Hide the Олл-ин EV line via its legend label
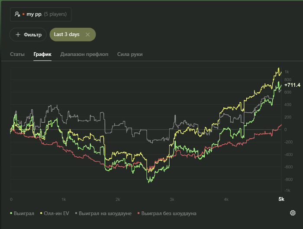This screenshot has width=303, height=229. coord(57,213)
